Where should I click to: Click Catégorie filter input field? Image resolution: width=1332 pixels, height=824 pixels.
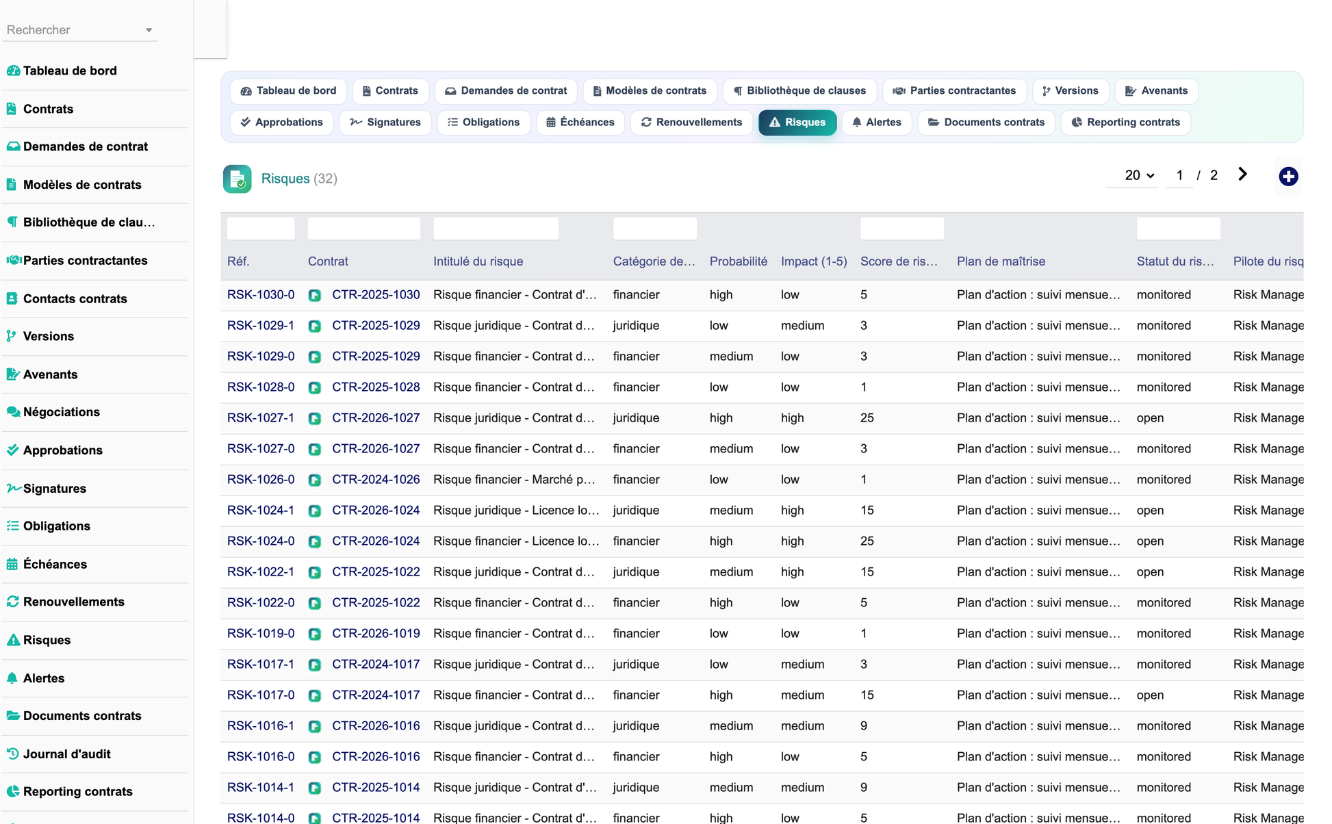click(655, 229)
